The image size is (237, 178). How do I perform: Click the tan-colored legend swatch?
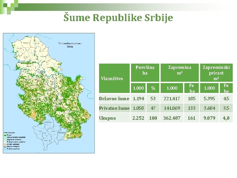(x=5, y=144)
